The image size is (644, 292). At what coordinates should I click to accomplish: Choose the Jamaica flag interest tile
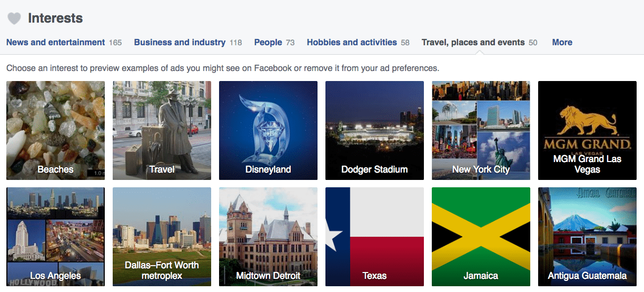click(481, 237)
